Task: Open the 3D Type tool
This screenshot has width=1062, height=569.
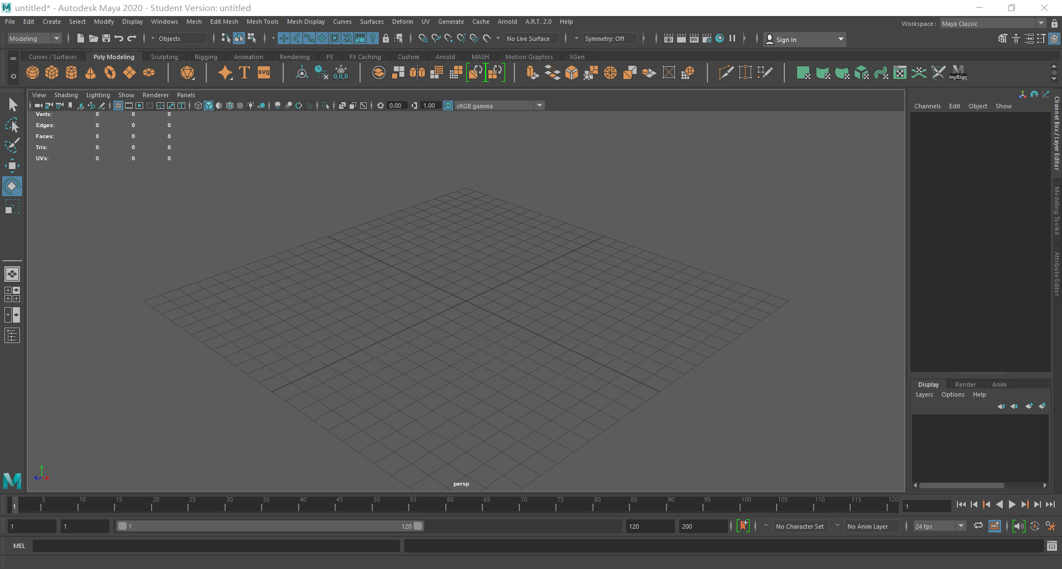Action: point(244,72)
